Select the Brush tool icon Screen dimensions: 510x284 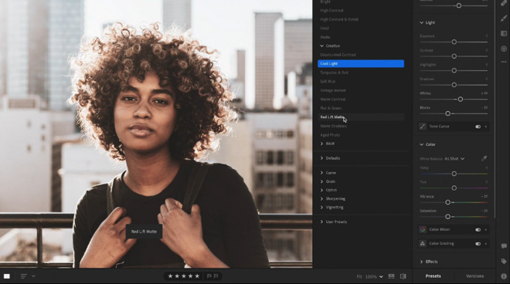click(504, 19)
